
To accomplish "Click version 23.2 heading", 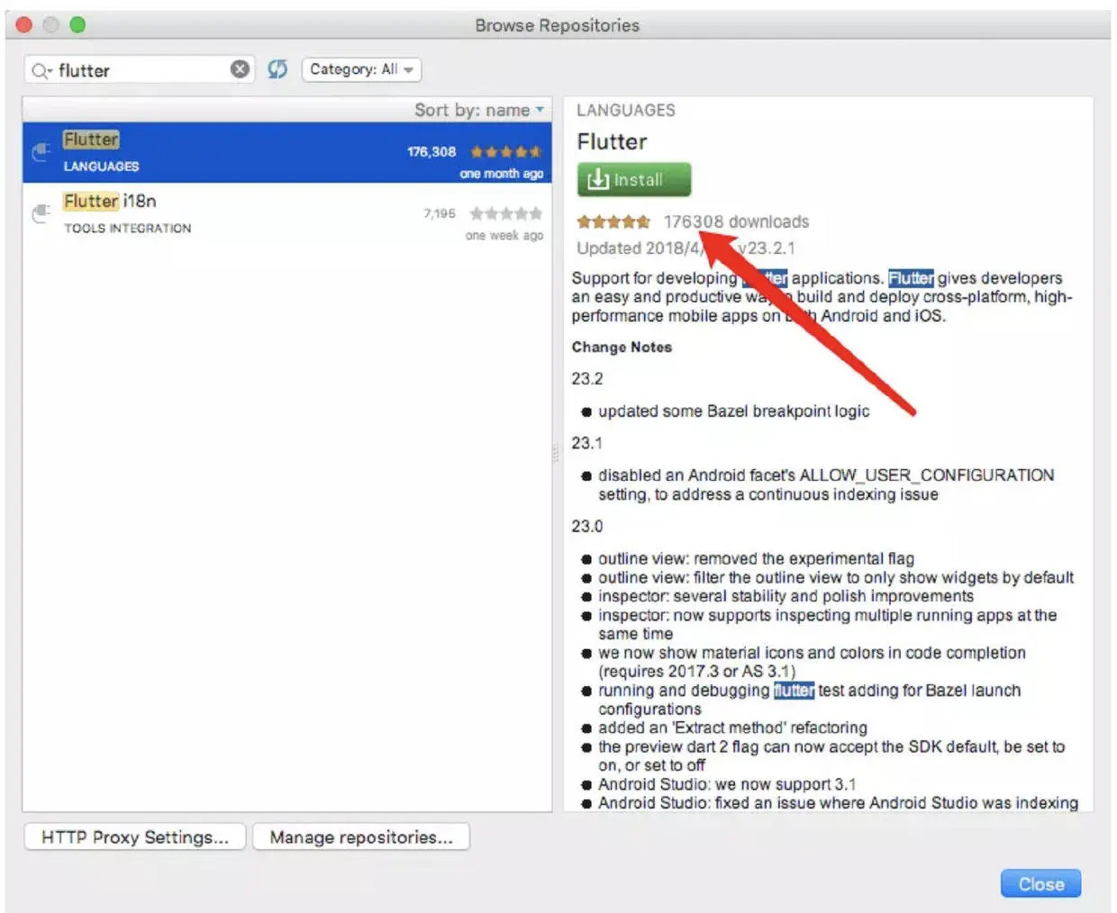I will coord(587,379).
